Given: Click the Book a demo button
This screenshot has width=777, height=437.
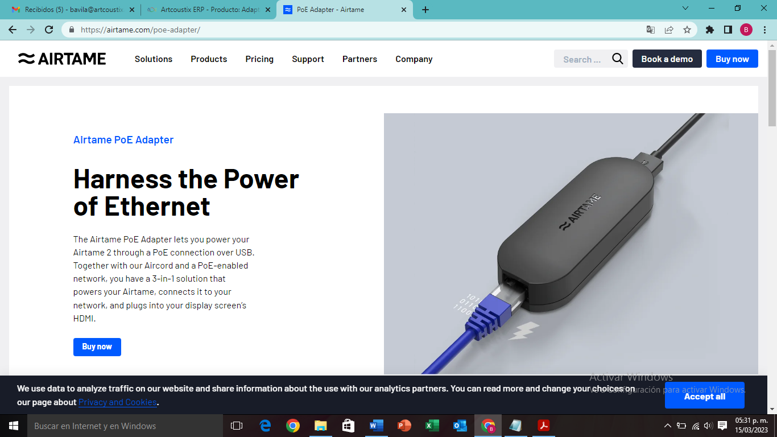Looking at the screenshot, I should (x=667, y=59).
